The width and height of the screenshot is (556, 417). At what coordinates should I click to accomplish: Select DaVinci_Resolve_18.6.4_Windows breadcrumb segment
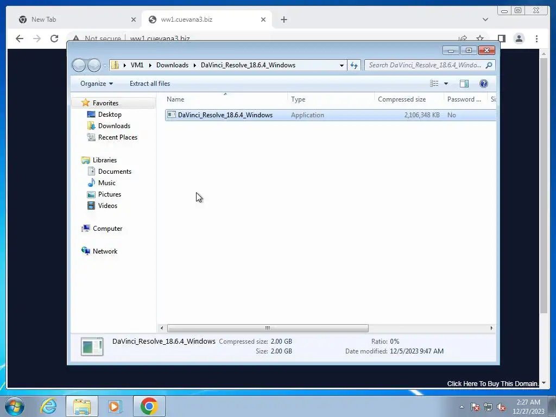tap(248, 65)
